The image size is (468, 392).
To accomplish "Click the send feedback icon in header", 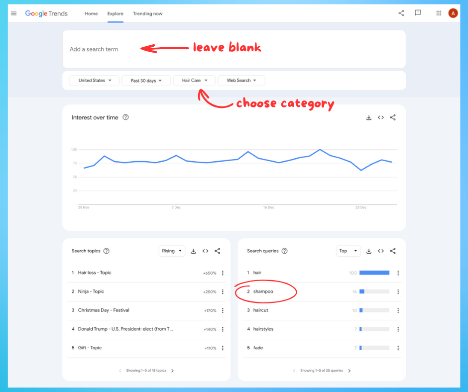I will [418, 13].
